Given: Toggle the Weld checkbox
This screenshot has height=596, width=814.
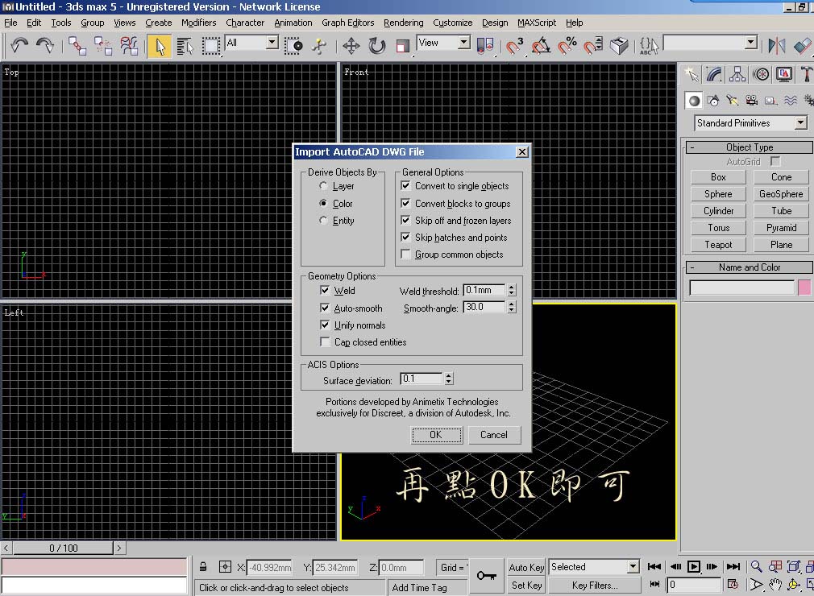Looking at the screenshot, I should 325,291.
